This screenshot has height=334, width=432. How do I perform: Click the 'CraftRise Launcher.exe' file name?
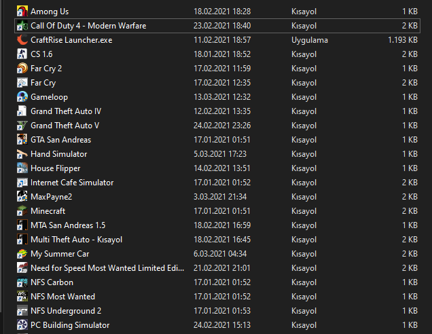pyautogui.click(x=71, y=40)
